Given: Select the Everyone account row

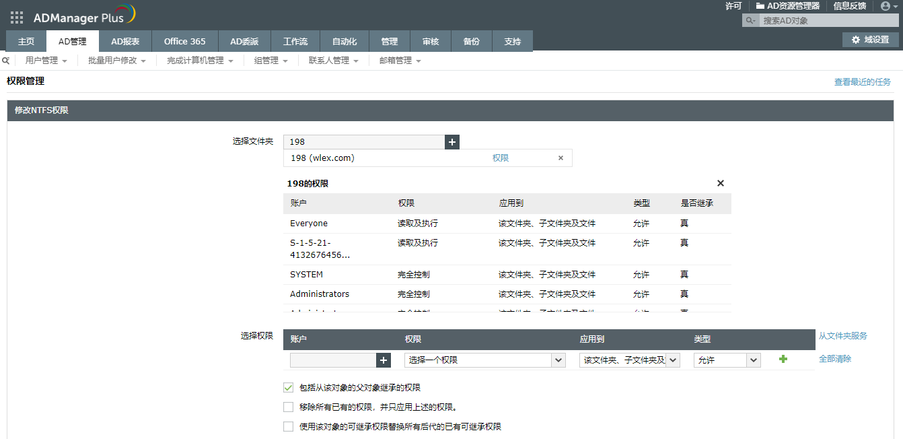Looking at the screenshot, I should click(507, 224).
